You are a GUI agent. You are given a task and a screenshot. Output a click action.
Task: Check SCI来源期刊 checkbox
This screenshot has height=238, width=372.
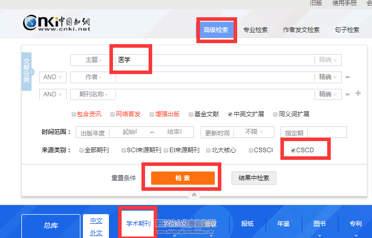[124, 151]
